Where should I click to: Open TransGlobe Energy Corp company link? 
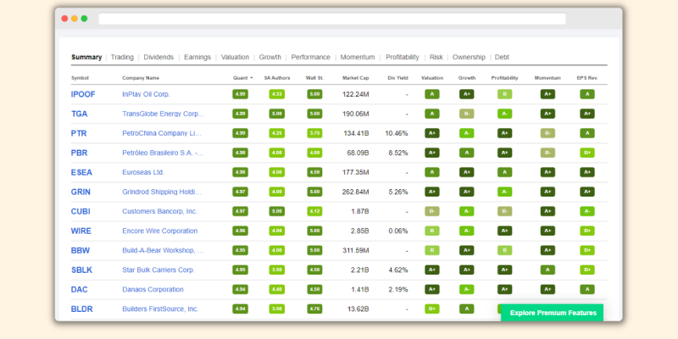click(164, 114)
